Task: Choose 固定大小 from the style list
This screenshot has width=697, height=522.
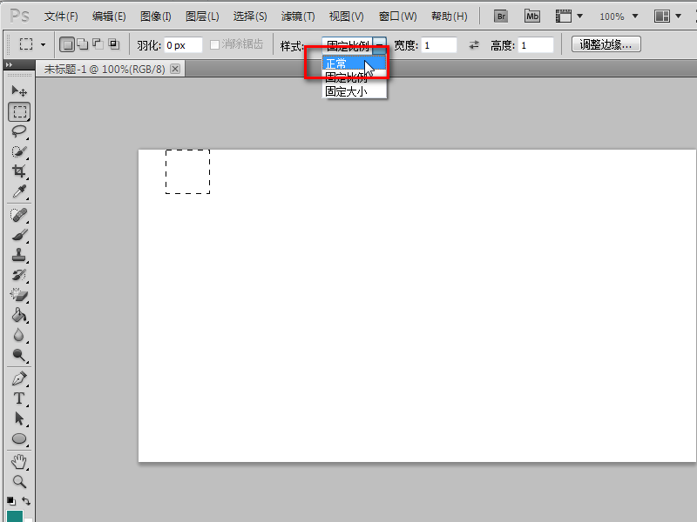Action: point(355,91)
